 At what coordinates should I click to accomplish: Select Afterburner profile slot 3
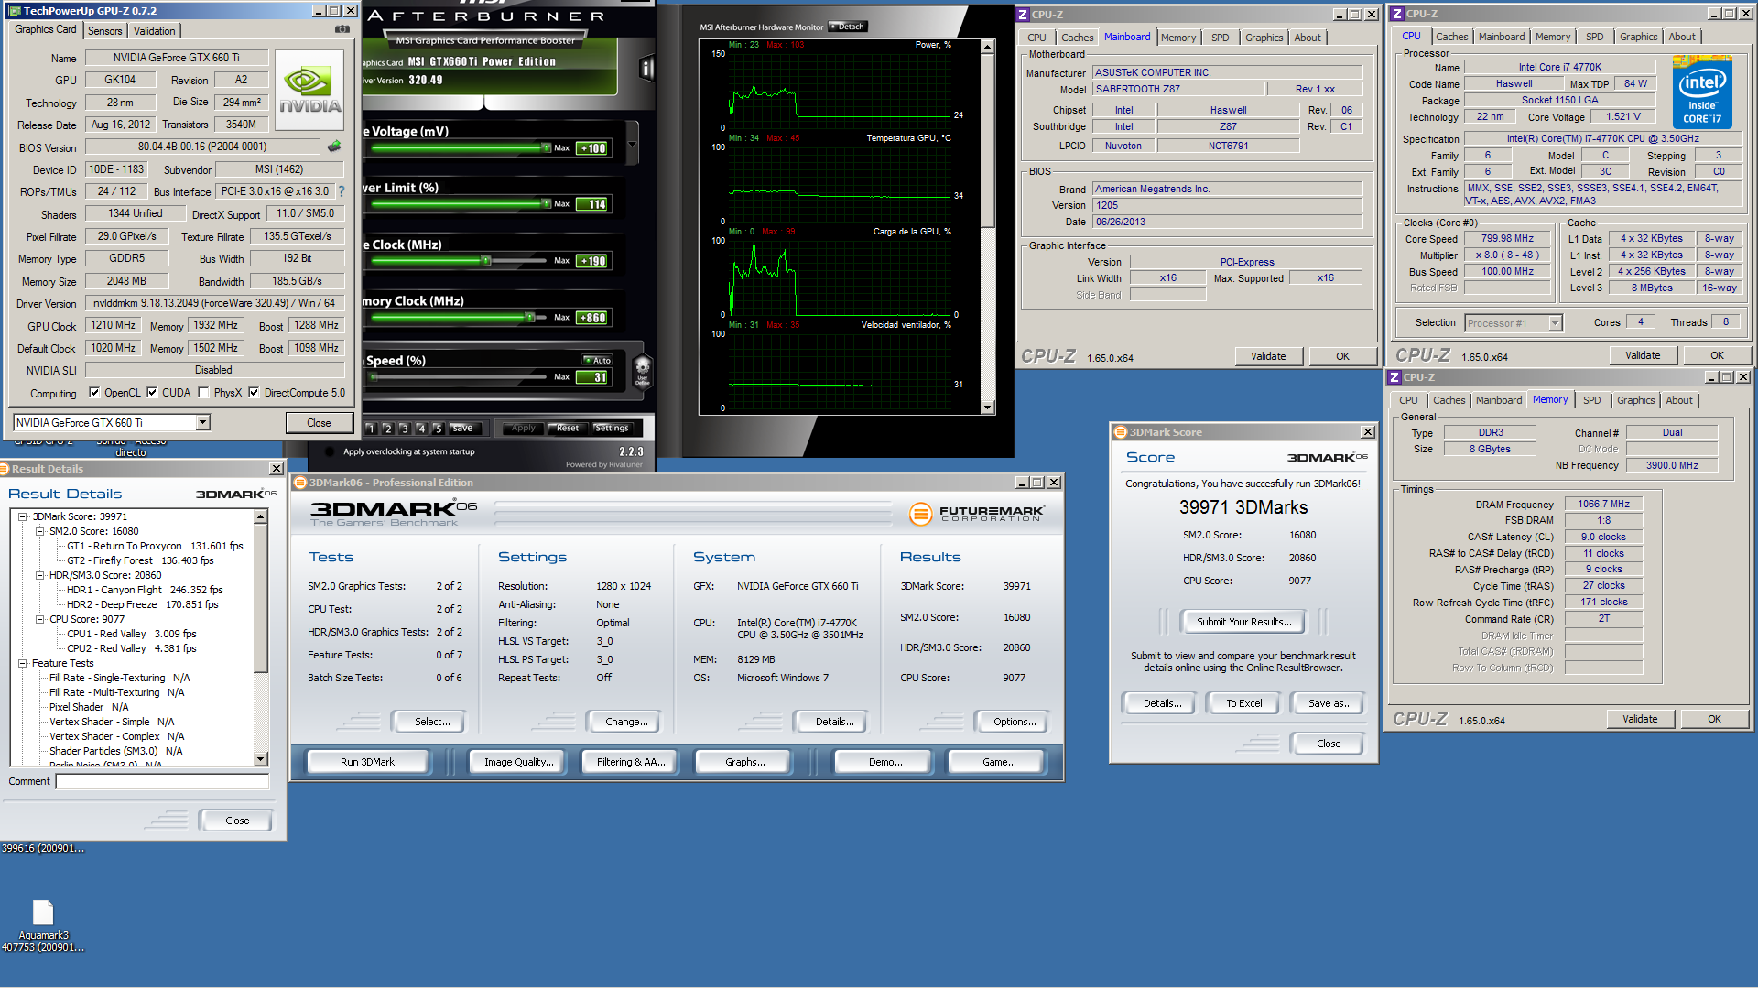tap(404, 429)
